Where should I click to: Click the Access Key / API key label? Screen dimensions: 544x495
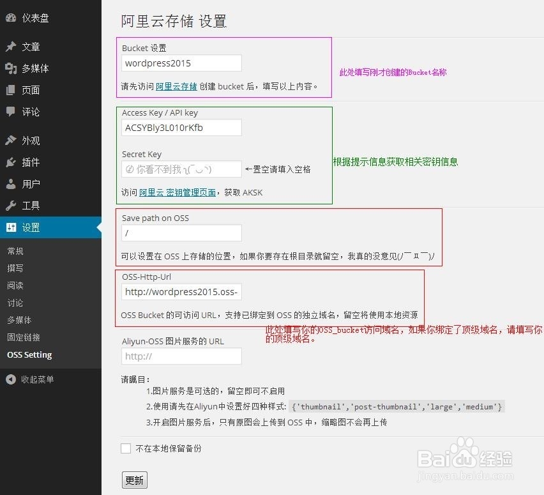160,113
